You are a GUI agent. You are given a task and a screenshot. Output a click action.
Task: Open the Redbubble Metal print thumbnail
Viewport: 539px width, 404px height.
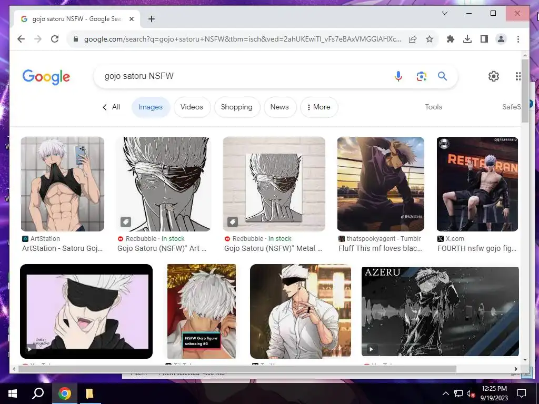274,184
